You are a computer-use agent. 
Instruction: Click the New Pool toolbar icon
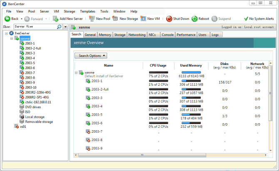[x=92, y=18]
